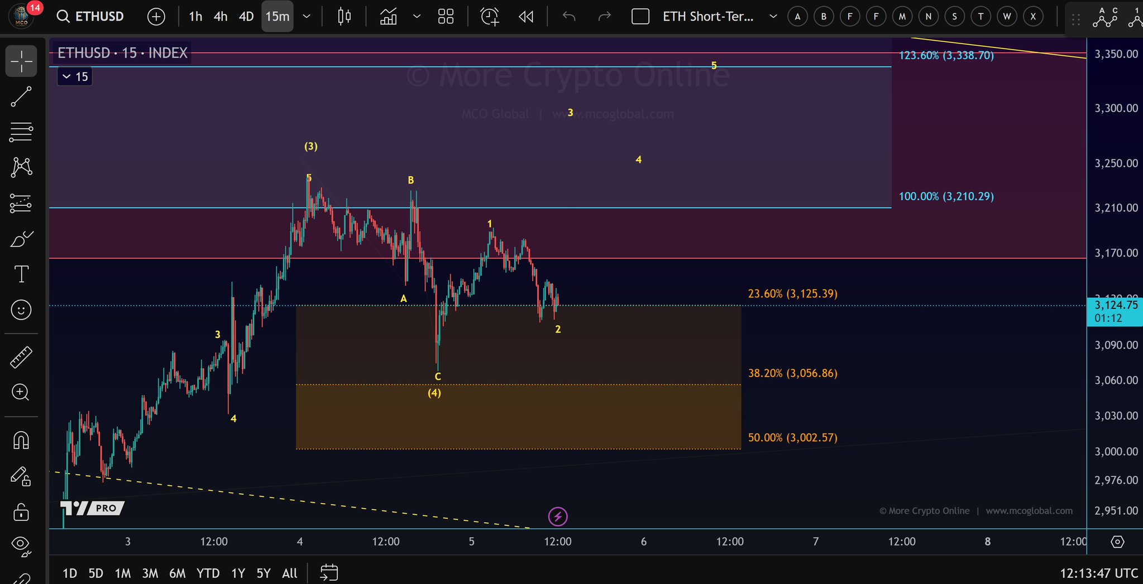Select the crosshair cursor tool

click(21, 61)
